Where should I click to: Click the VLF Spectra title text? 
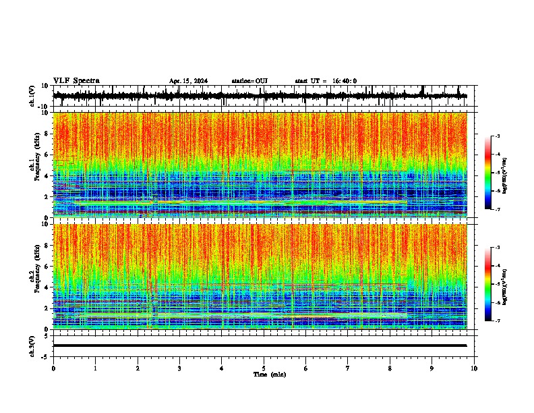coord(76,81)
